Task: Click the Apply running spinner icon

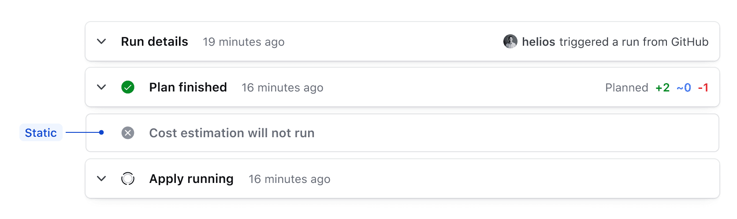Action: tap(128, 179)
